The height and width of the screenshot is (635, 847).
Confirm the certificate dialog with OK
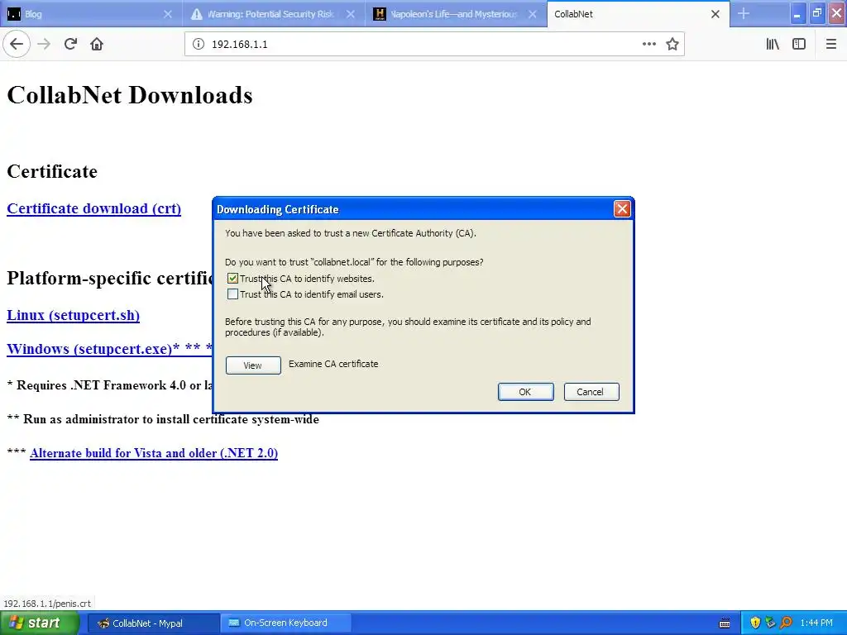click(525, 392)
